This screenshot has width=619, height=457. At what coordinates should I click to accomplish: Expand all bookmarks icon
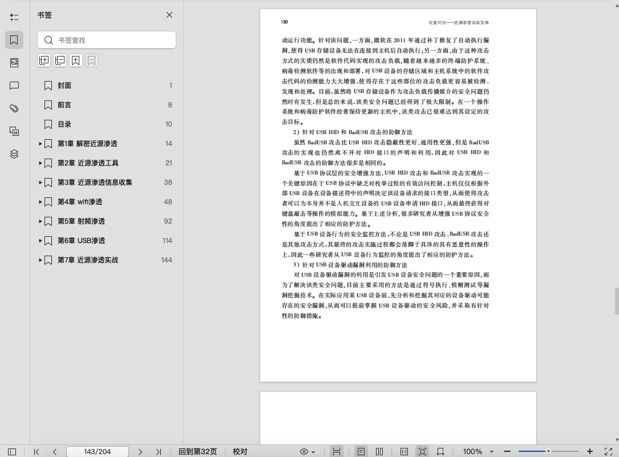[44, 60]
